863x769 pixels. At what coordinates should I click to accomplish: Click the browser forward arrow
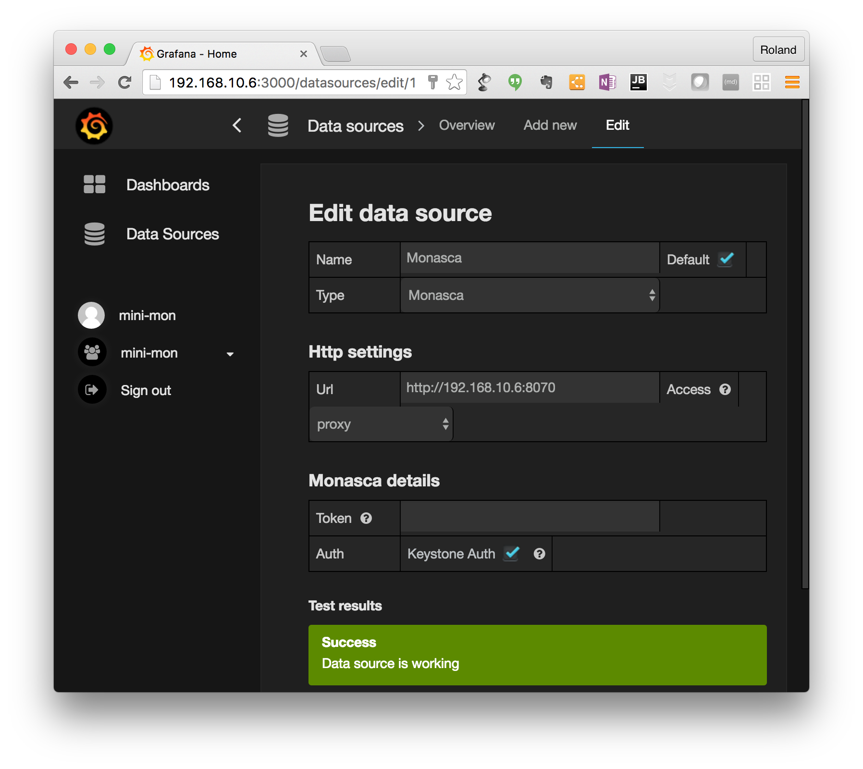click(x=98, y=83)
